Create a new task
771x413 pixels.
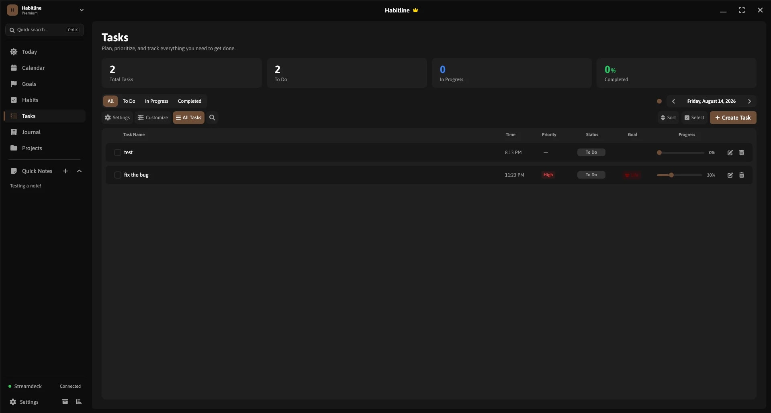[733, 118]
